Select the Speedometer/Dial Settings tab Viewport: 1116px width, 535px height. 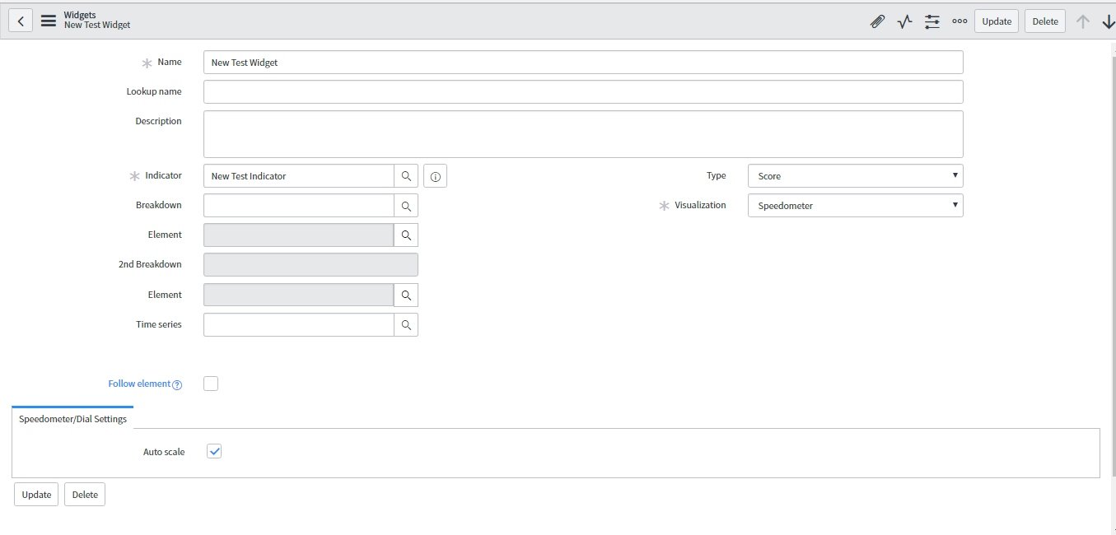(x=72, y=419)
